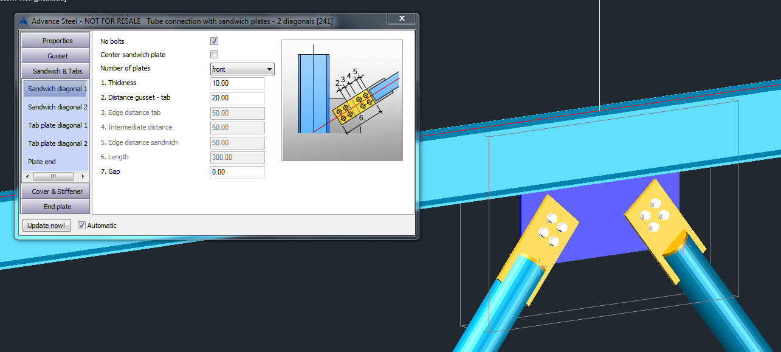Click the Intermediate distance field
Image resolution: width=781 pixels, height=352 pixels.
[x=238, y=128]
